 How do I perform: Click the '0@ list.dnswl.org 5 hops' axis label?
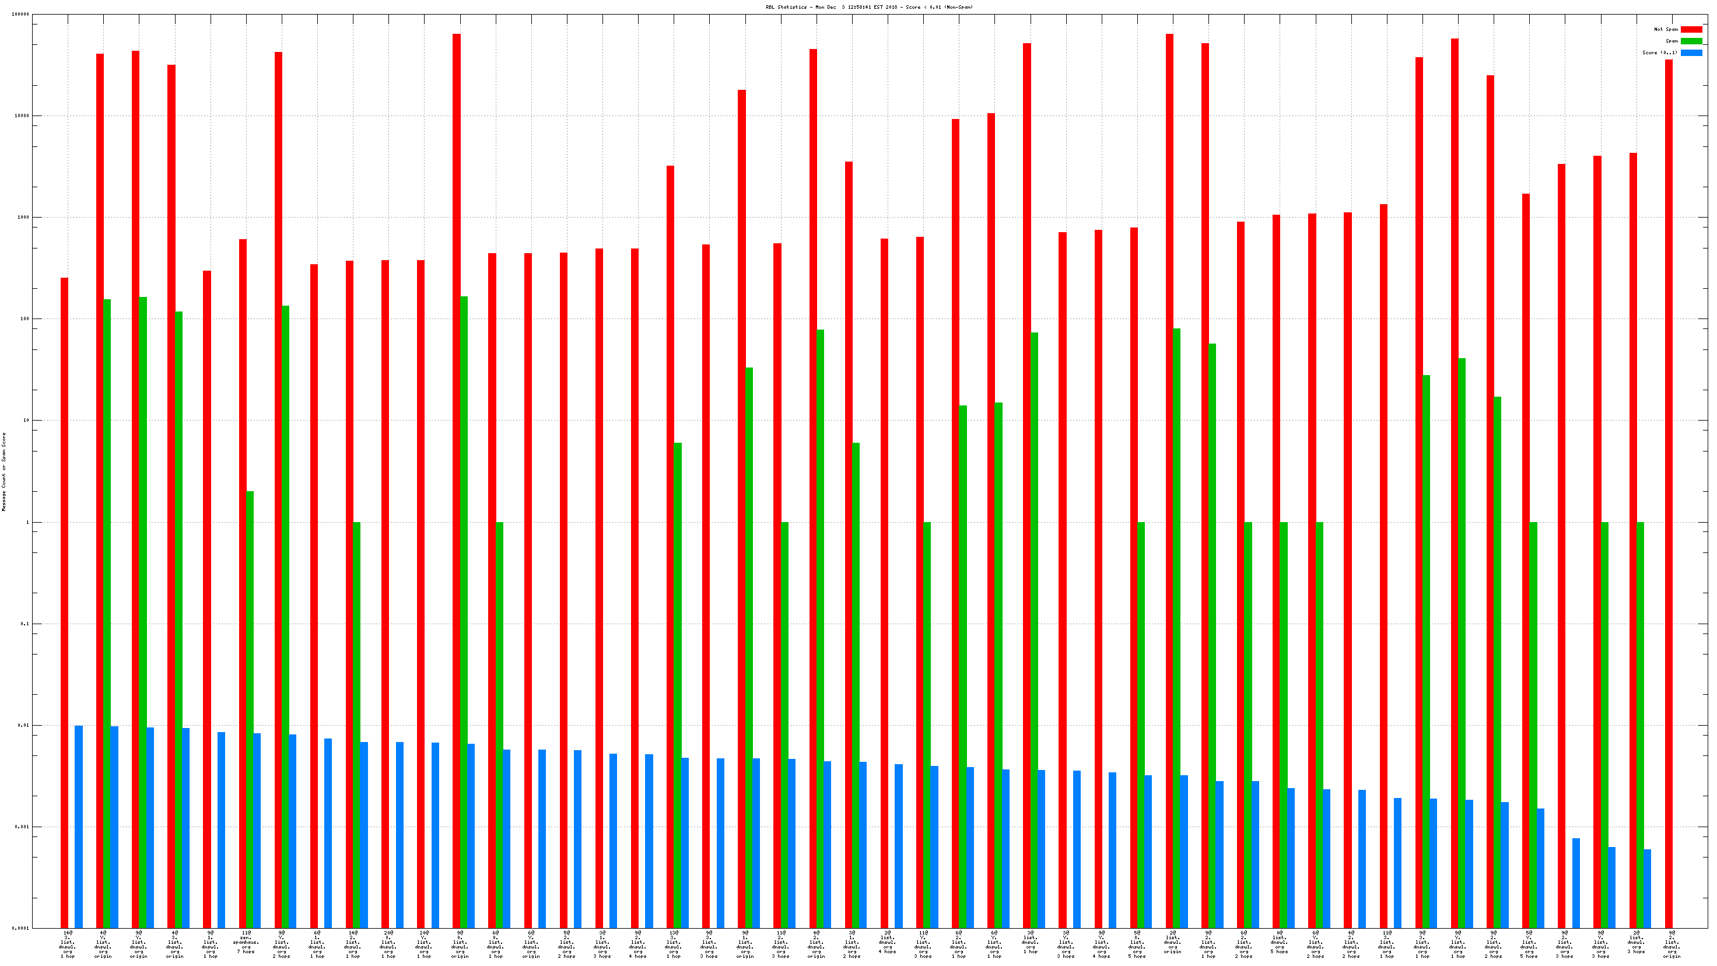[1279, 943]
